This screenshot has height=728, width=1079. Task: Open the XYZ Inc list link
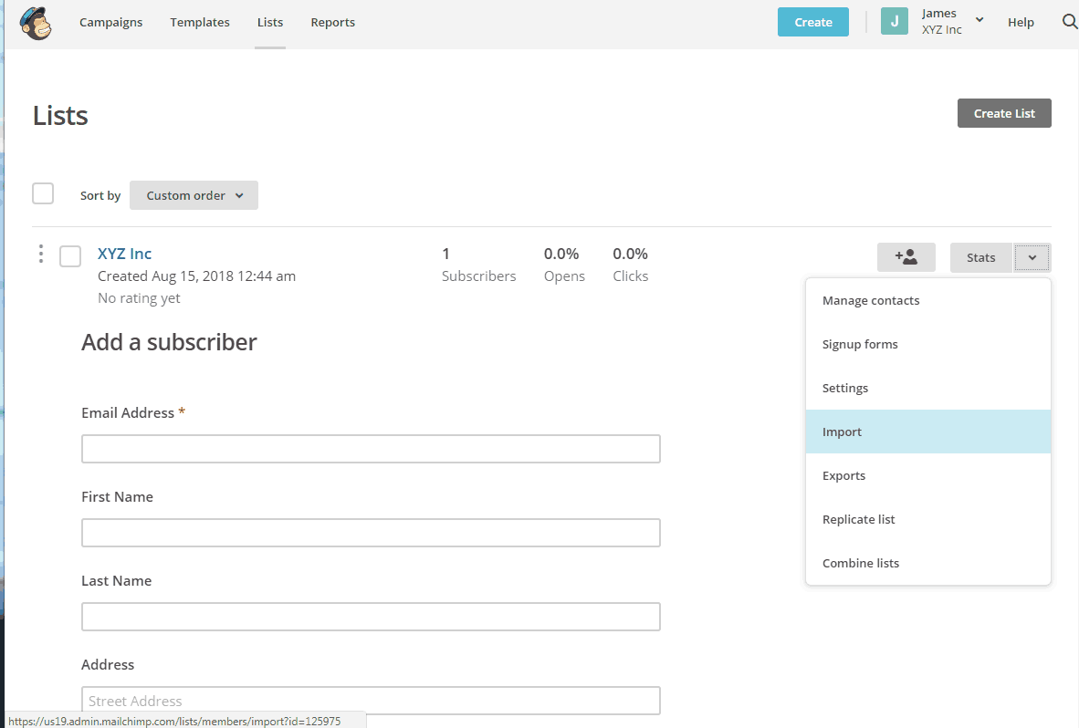124,253
